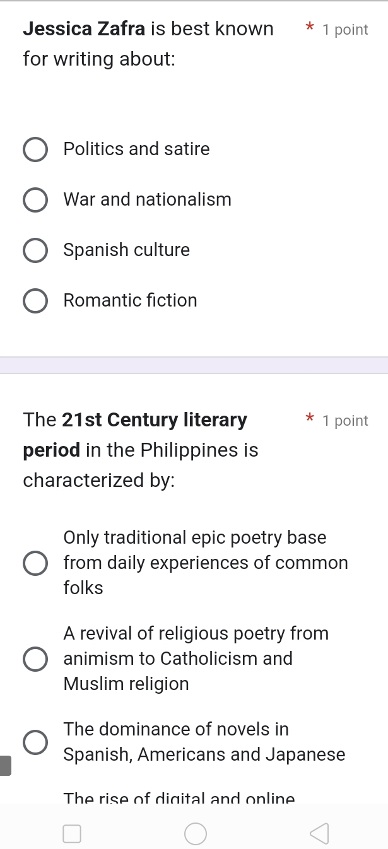388x849 pixels.
Task: Tap the 'Romantic fiction' option label
Action: tap(131, 301)
